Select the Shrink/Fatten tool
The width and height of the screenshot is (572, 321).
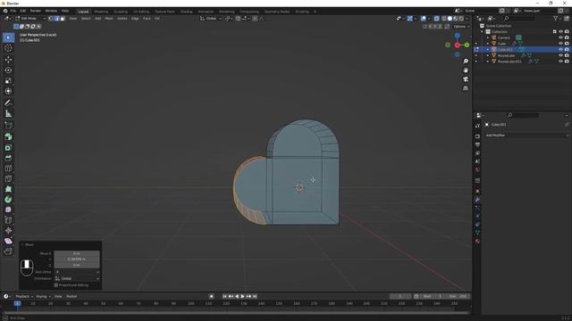tap(8, 230)
